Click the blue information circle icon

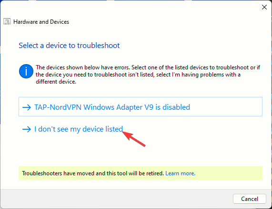tap(26, 71)
